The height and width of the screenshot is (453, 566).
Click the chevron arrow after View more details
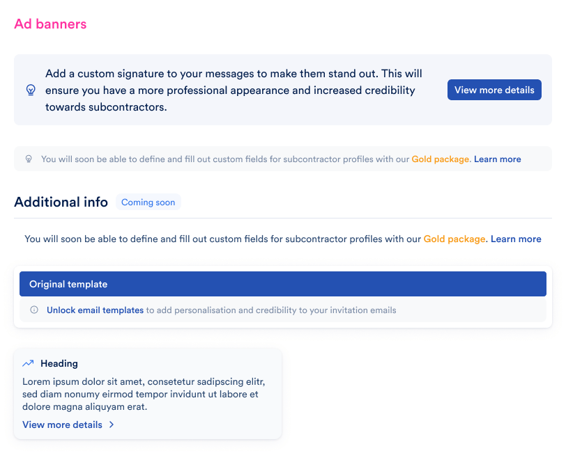[112, 424]
